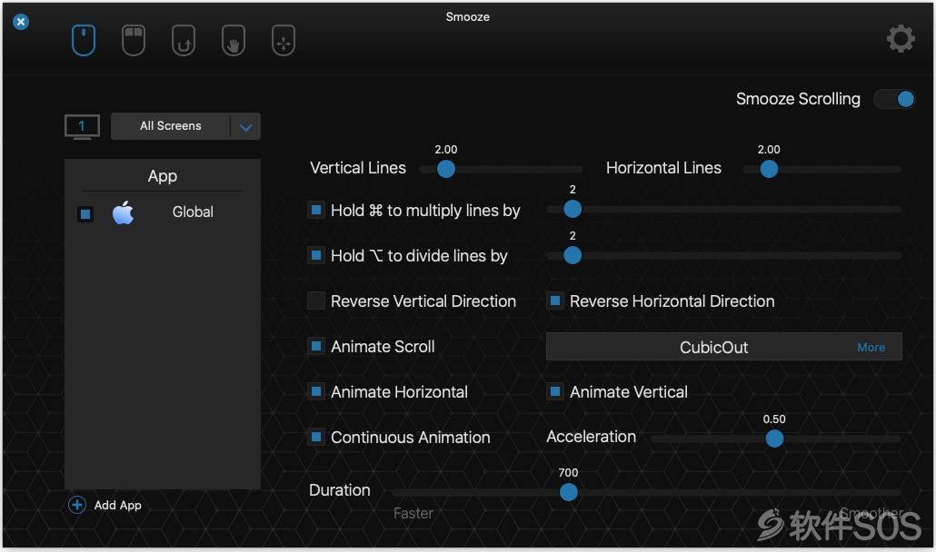936x552 pixels.
Task: Toggle the Animate Scroll checkbox
Action: pos(316,346)
